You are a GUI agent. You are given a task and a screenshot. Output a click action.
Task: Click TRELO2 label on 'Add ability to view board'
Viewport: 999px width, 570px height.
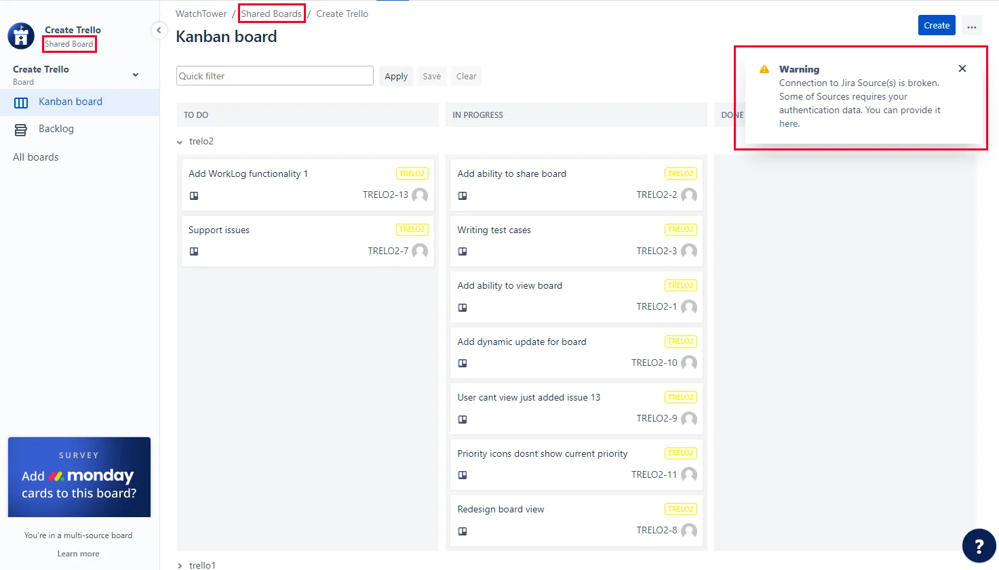click(680, 285)
